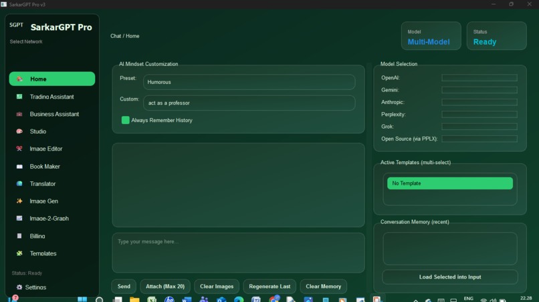Click the empty chat conversation area

point(238,185)
